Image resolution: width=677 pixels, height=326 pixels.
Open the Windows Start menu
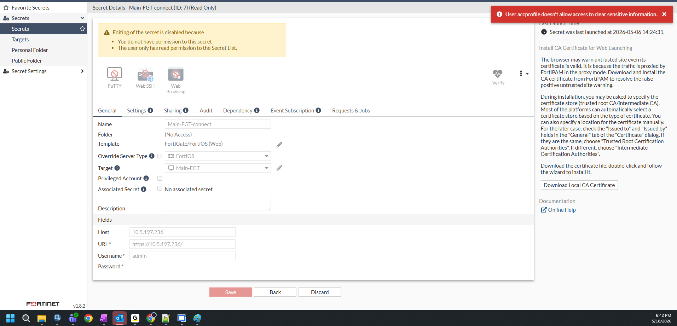pos(11,318)
